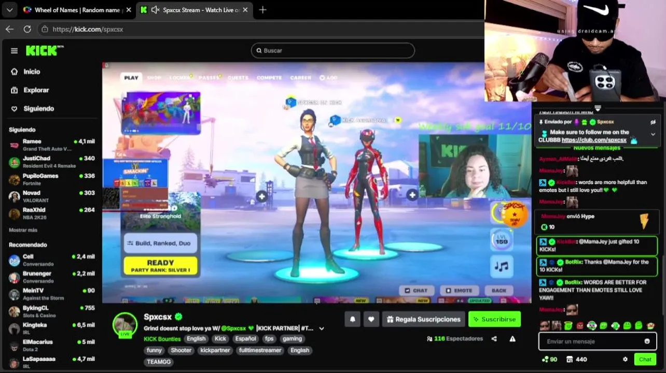Select the fps tag
This screenshot has width=666, height=373.
[x=269, y=339]
